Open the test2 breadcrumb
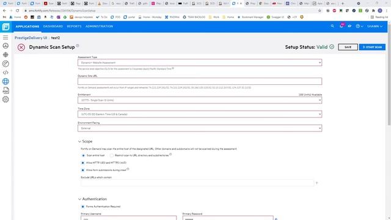 tap(56, 38)
